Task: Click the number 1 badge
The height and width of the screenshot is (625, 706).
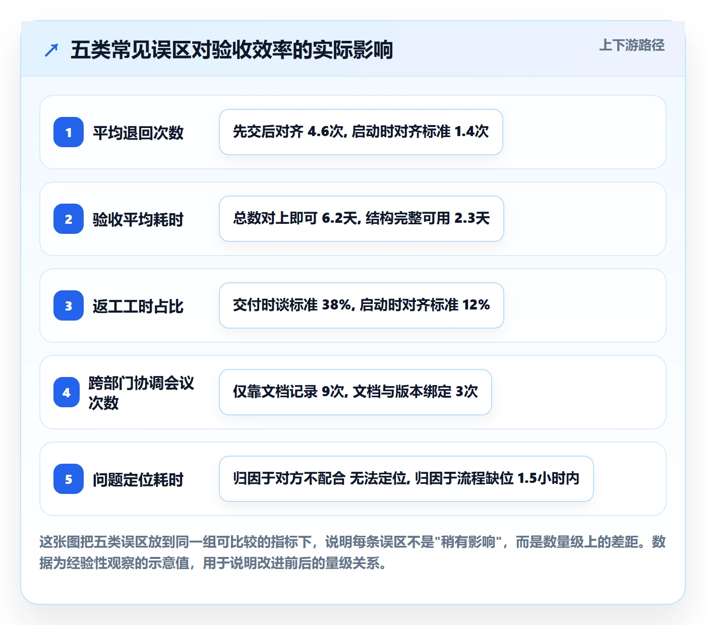Action: tap(69, 132)
